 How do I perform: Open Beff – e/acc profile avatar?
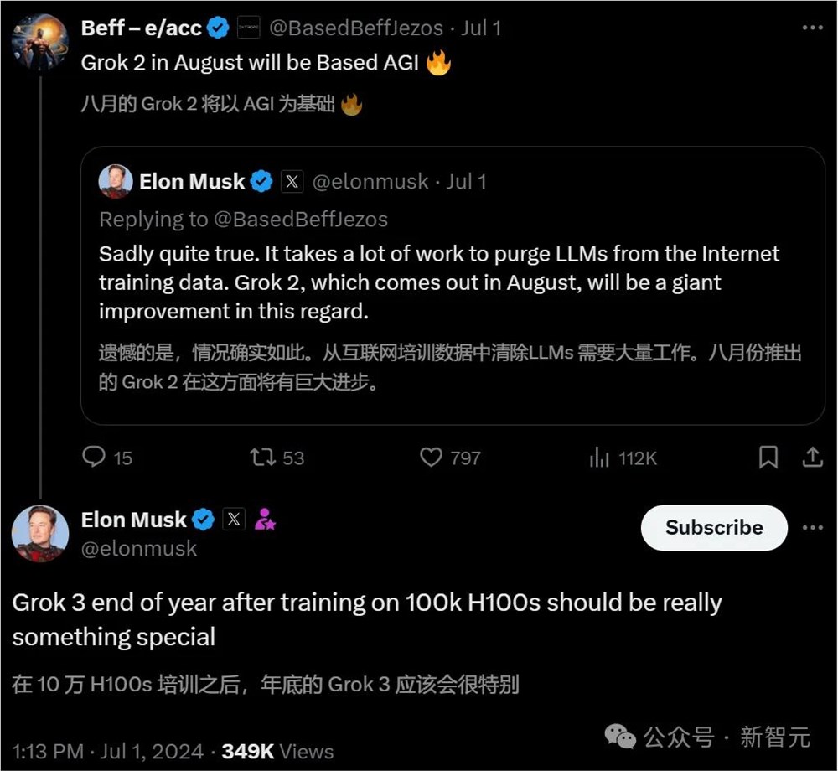click(39, 41)
